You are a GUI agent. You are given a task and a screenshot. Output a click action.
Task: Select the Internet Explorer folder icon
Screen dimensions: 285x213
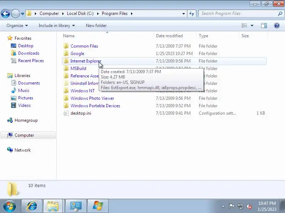66,61
